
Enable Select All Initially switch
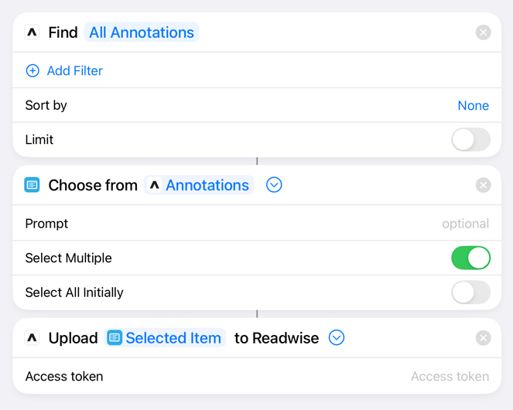[x=470, y=292]
